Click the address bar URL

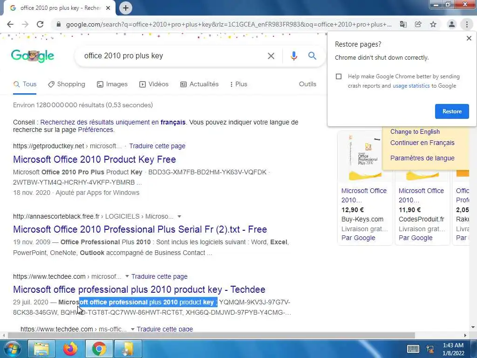pyautogui.click(x=229, y=24)
